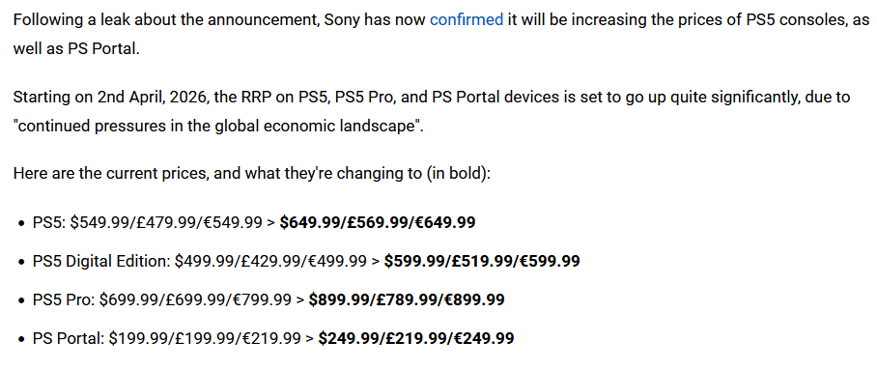Click the "Here are the current prices" line

[x=252, y=174]
